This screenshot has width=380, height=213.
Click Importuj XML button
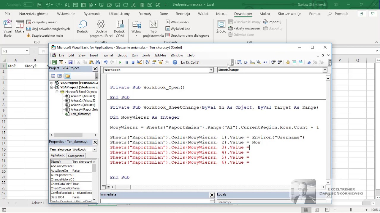click(272, 22)
